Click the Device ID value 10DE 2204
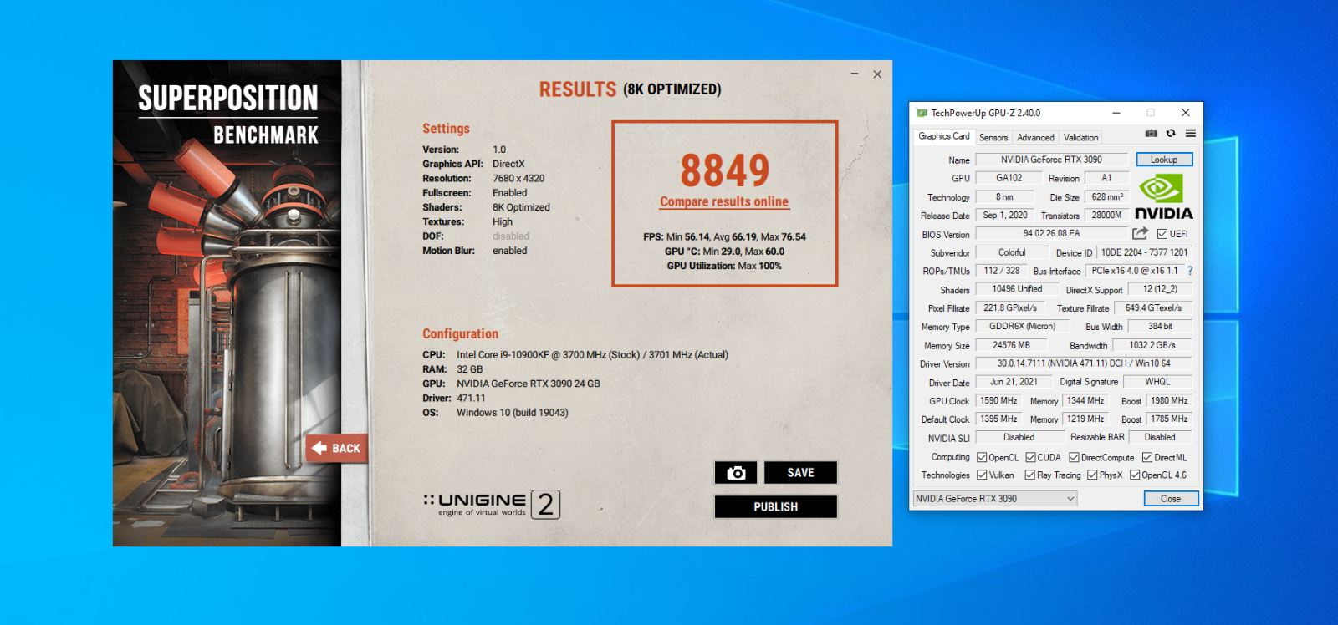1338x625 pixels. point(1144,252)
